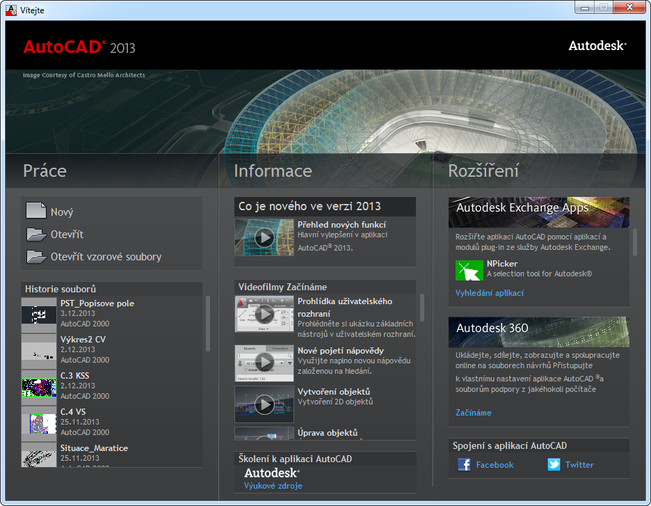
Task: Open the Začínáme link under Autodesk 360
Action: click(x=473, y=413)
